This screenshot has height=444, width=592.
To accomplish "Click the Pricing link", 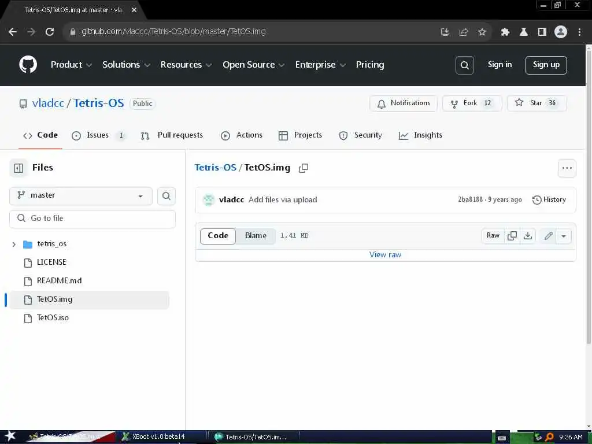I will click(369, 65).
